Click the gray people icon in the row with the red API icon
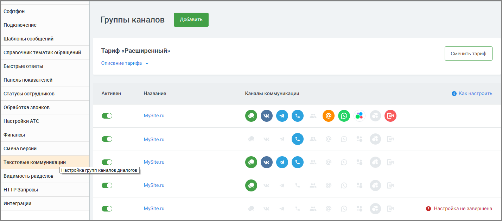This screenshot has height=221, width=502. 313,116
